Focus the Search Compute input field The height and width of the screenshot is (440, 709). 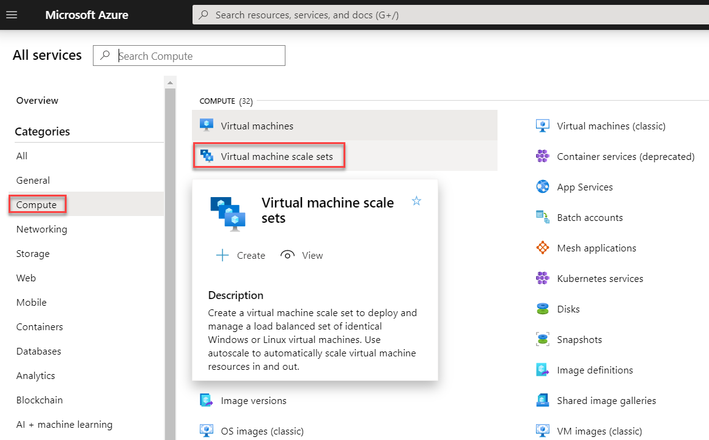point(189,56)
